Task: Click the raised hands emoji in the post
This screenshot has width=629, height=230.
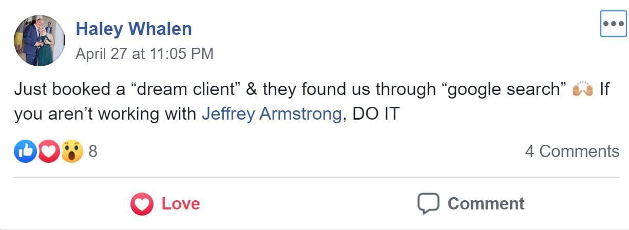Action: point(583,89)
